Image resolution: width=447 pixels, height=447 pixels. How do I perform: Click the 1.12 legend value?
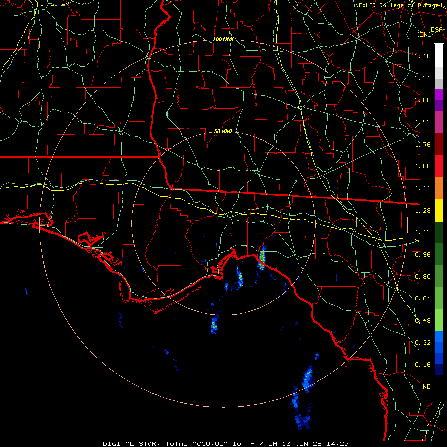tap(423, 232)
